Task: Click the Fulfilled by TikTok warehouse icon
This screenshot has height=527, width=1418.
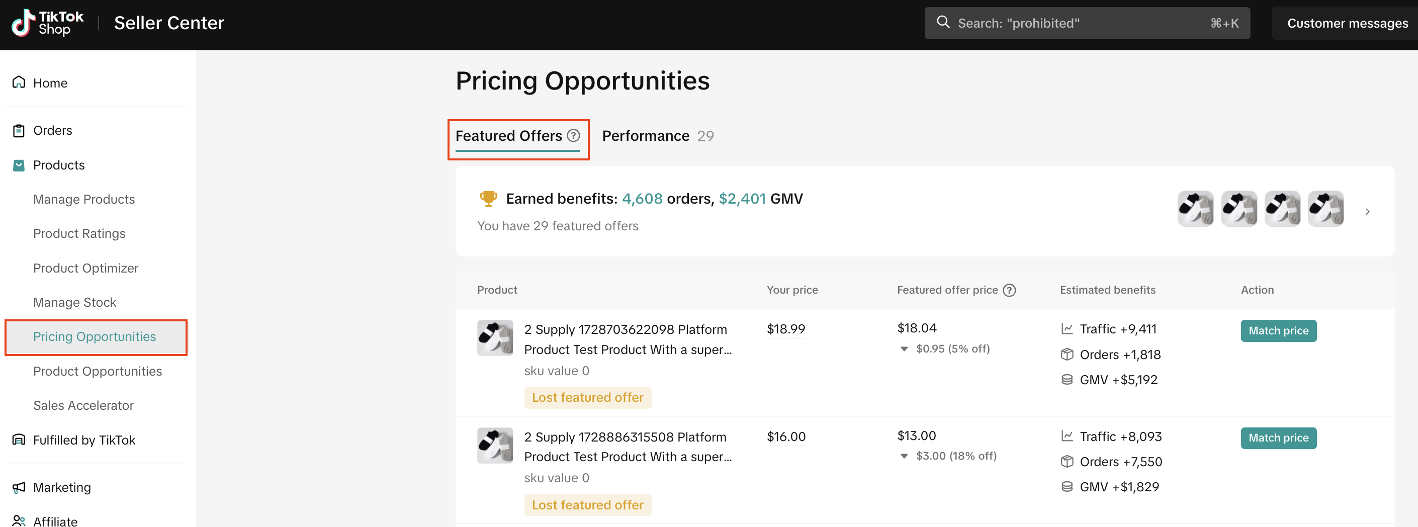Action: (19, 440)
